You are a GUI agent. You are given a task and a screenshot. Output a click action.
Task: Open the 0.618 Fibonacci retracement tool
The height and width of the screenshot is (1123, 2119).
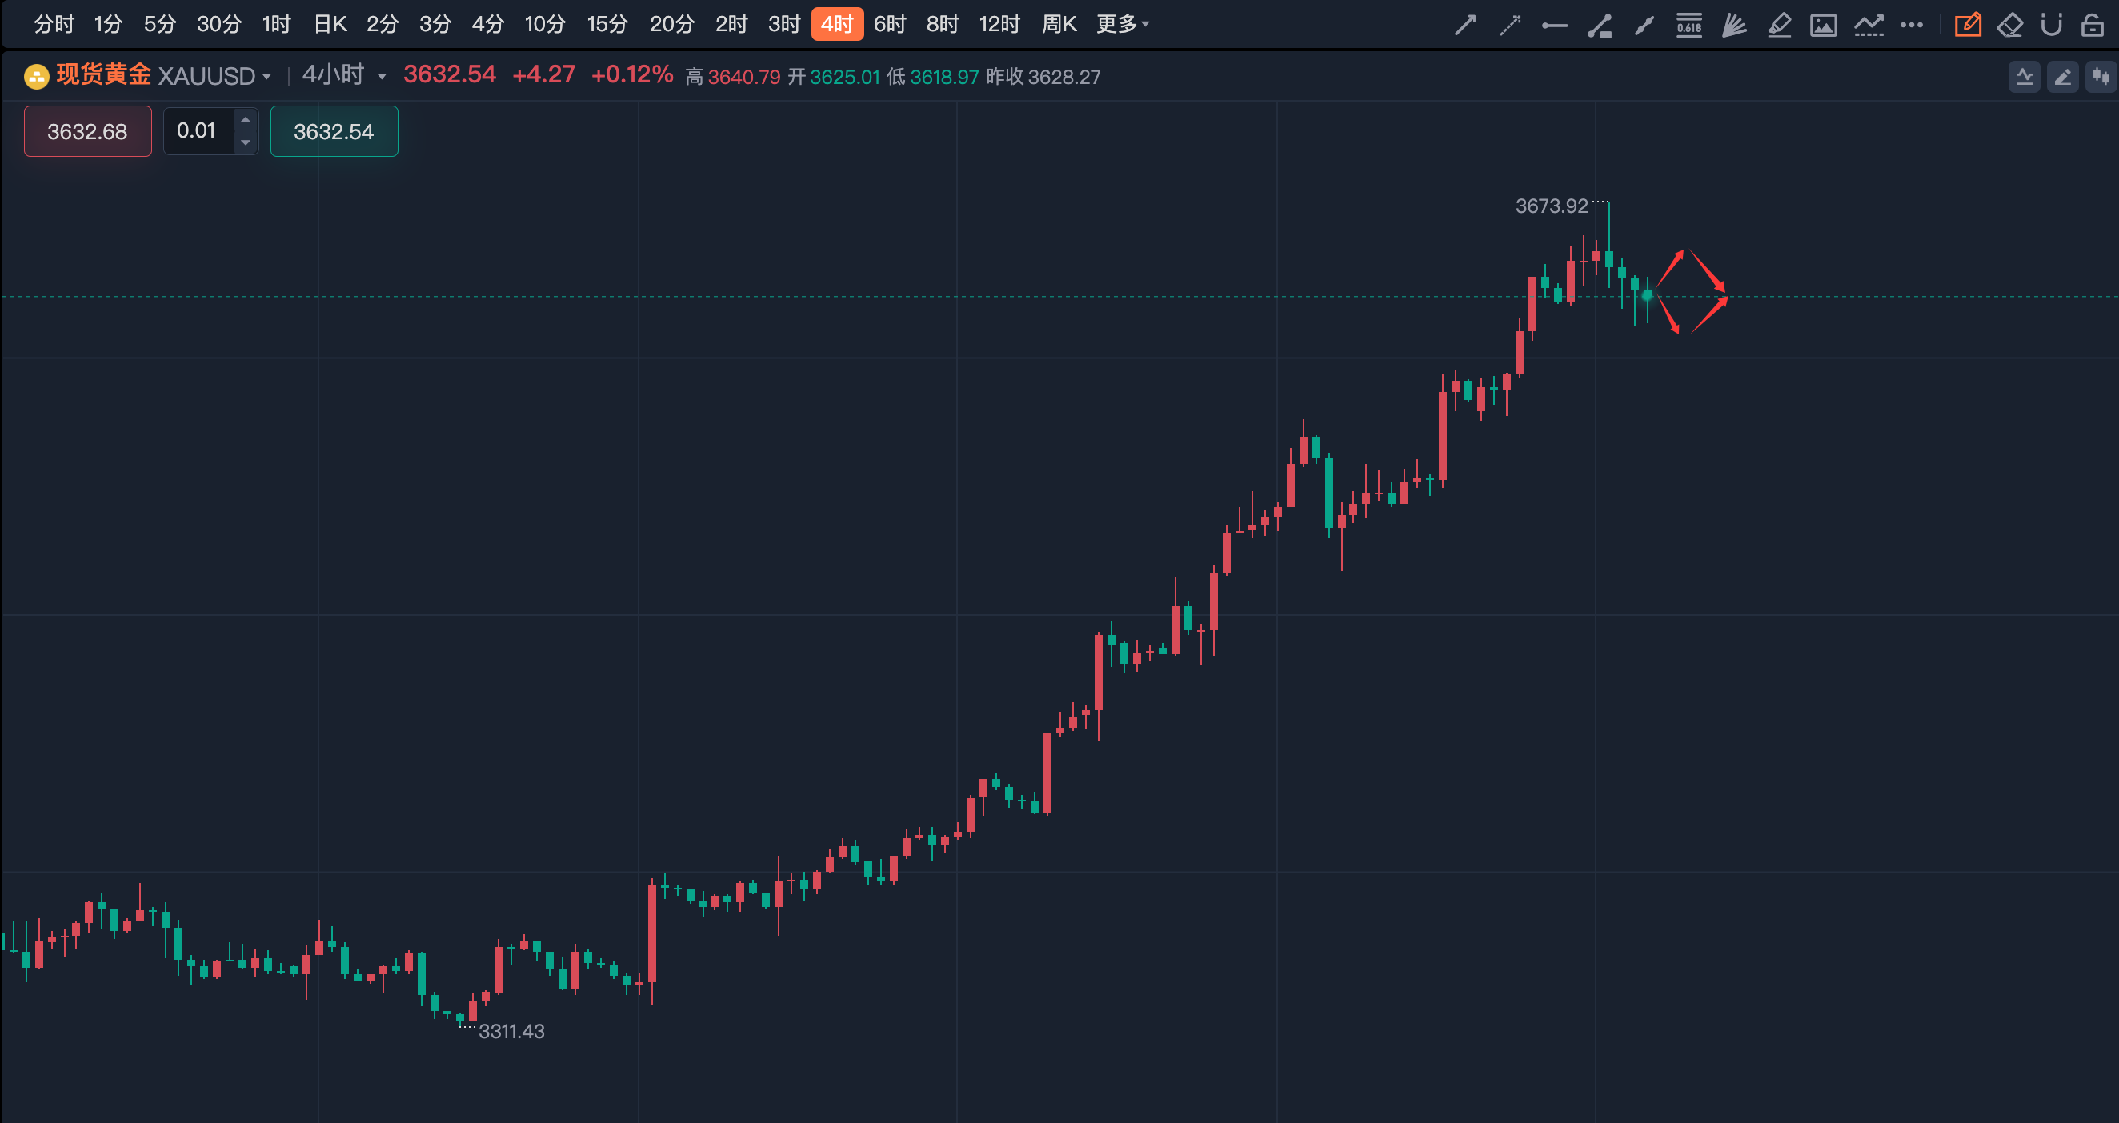point(1688,25)
